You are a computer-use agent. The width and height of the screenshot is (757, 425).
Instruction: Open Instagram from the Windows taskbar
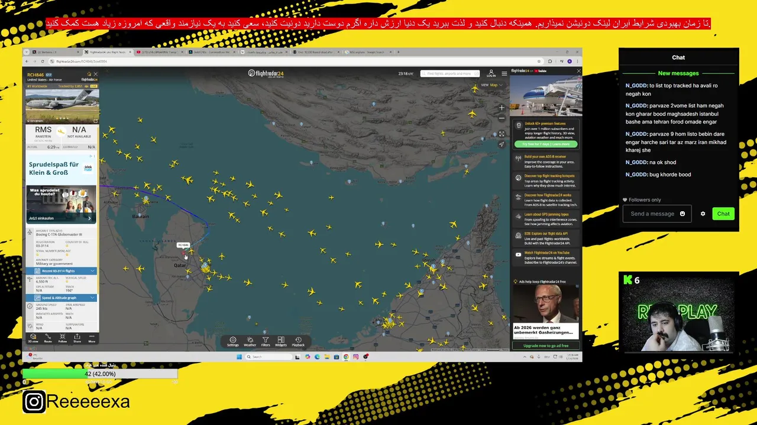pyautogui.click(x=355, y=357)
